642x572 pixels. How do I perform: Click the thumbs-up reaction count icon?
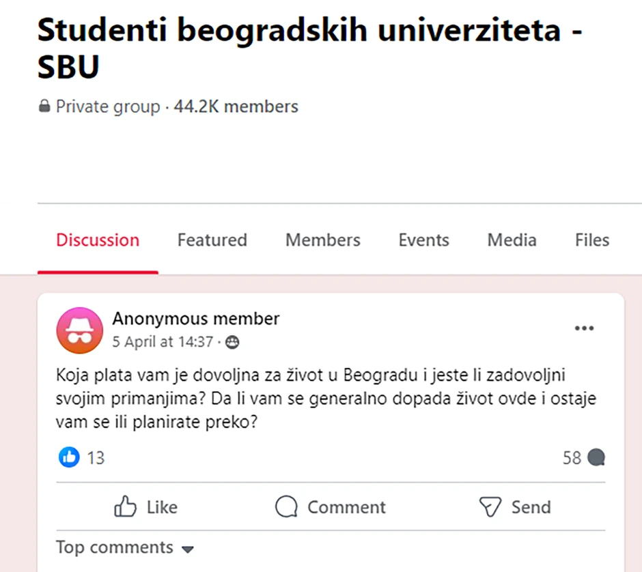68,457
